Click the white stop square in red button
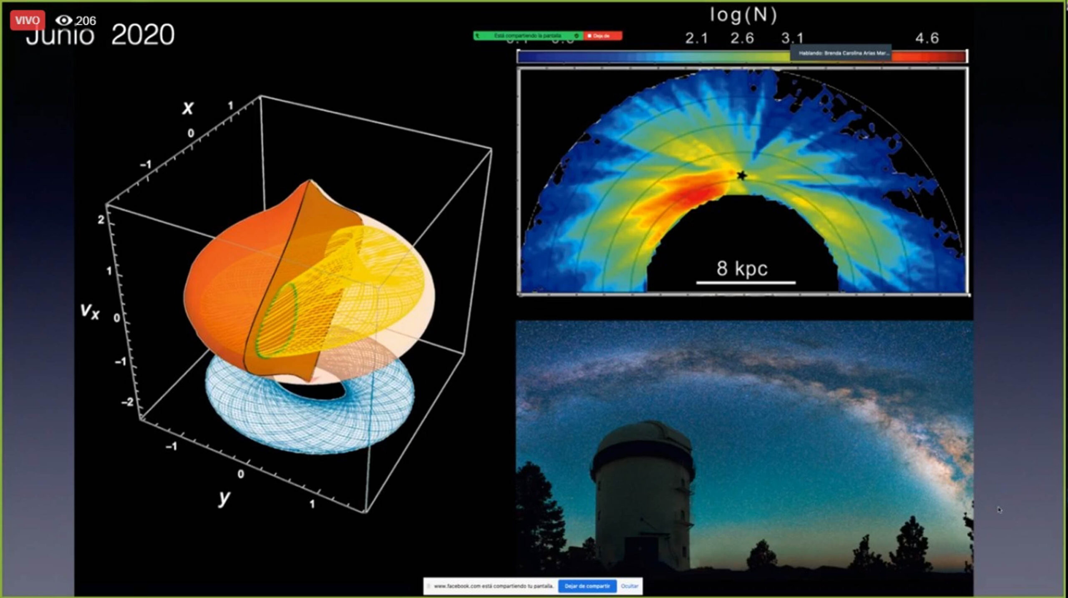Viewport: 1068px width, 598px height. coord(589,36)
